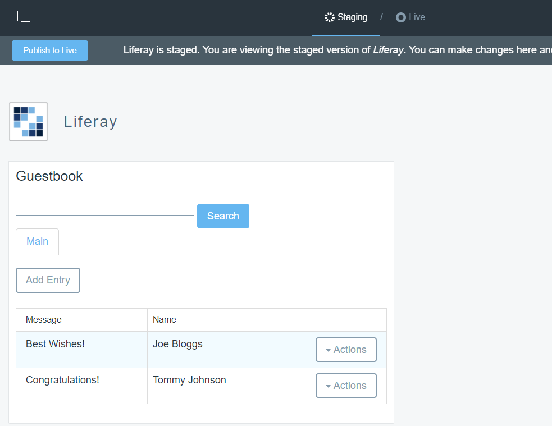Screen dimensions: 552x426
Task: Click the Add Entry button
Action: click(48, 281)
